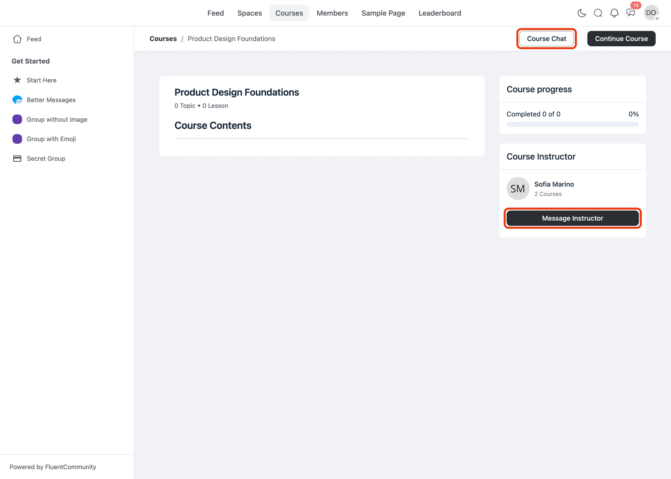671x479 pixels.
Task: Click the Group with Emoji purple icon
Action: click(17, 139)
